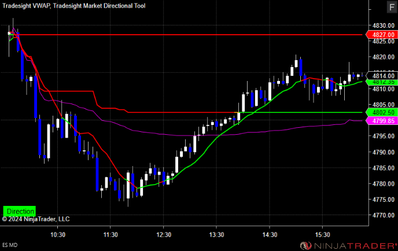Click the 14:30 time axis label
The width and height of the screenshot is (398, 251).
point(270,235)
